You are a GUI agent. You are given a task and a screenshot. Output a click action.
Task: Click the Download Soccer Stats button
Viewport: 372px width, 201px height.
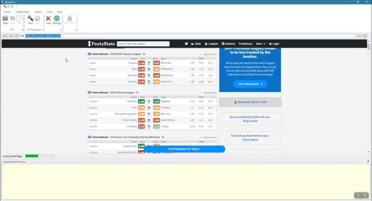[250, 102]
